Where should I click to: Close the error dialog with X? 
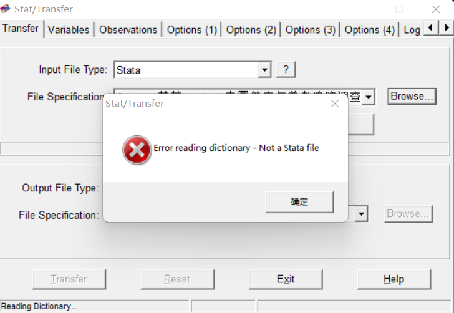(x=335, y=104)
